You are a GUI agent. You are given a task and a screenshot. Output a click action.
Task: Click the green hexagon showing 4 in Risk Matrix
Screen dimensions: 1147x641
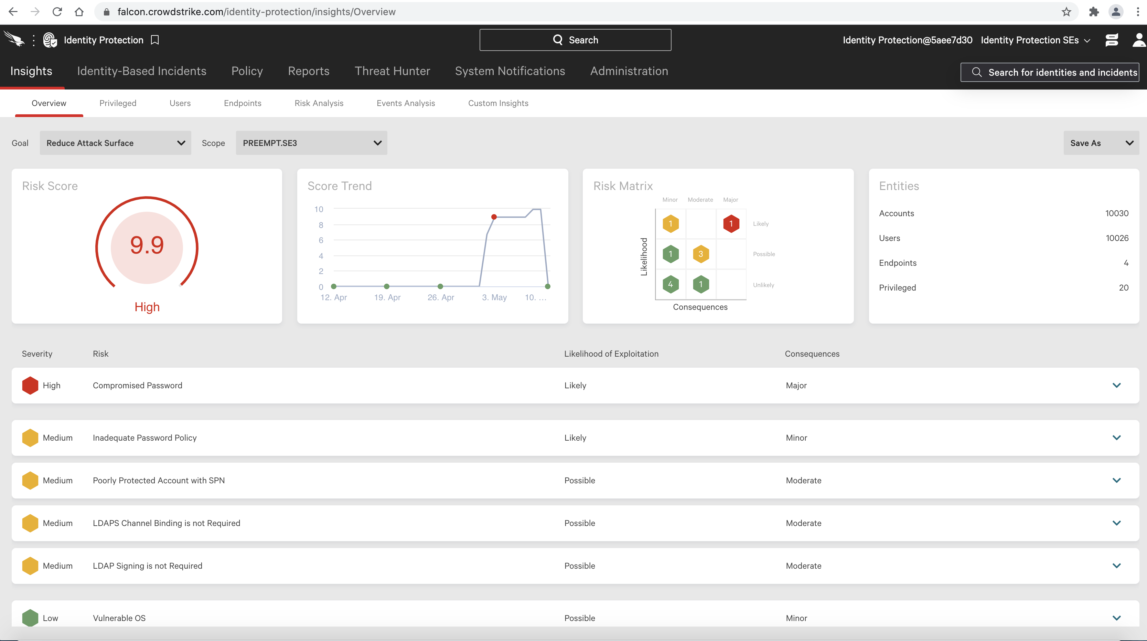pyautogui.click(x=670, y=284)
